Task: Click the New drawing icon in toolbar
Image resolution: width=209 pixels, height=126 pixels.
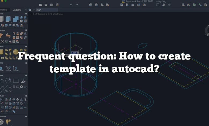Action: [x=40, y=5]
